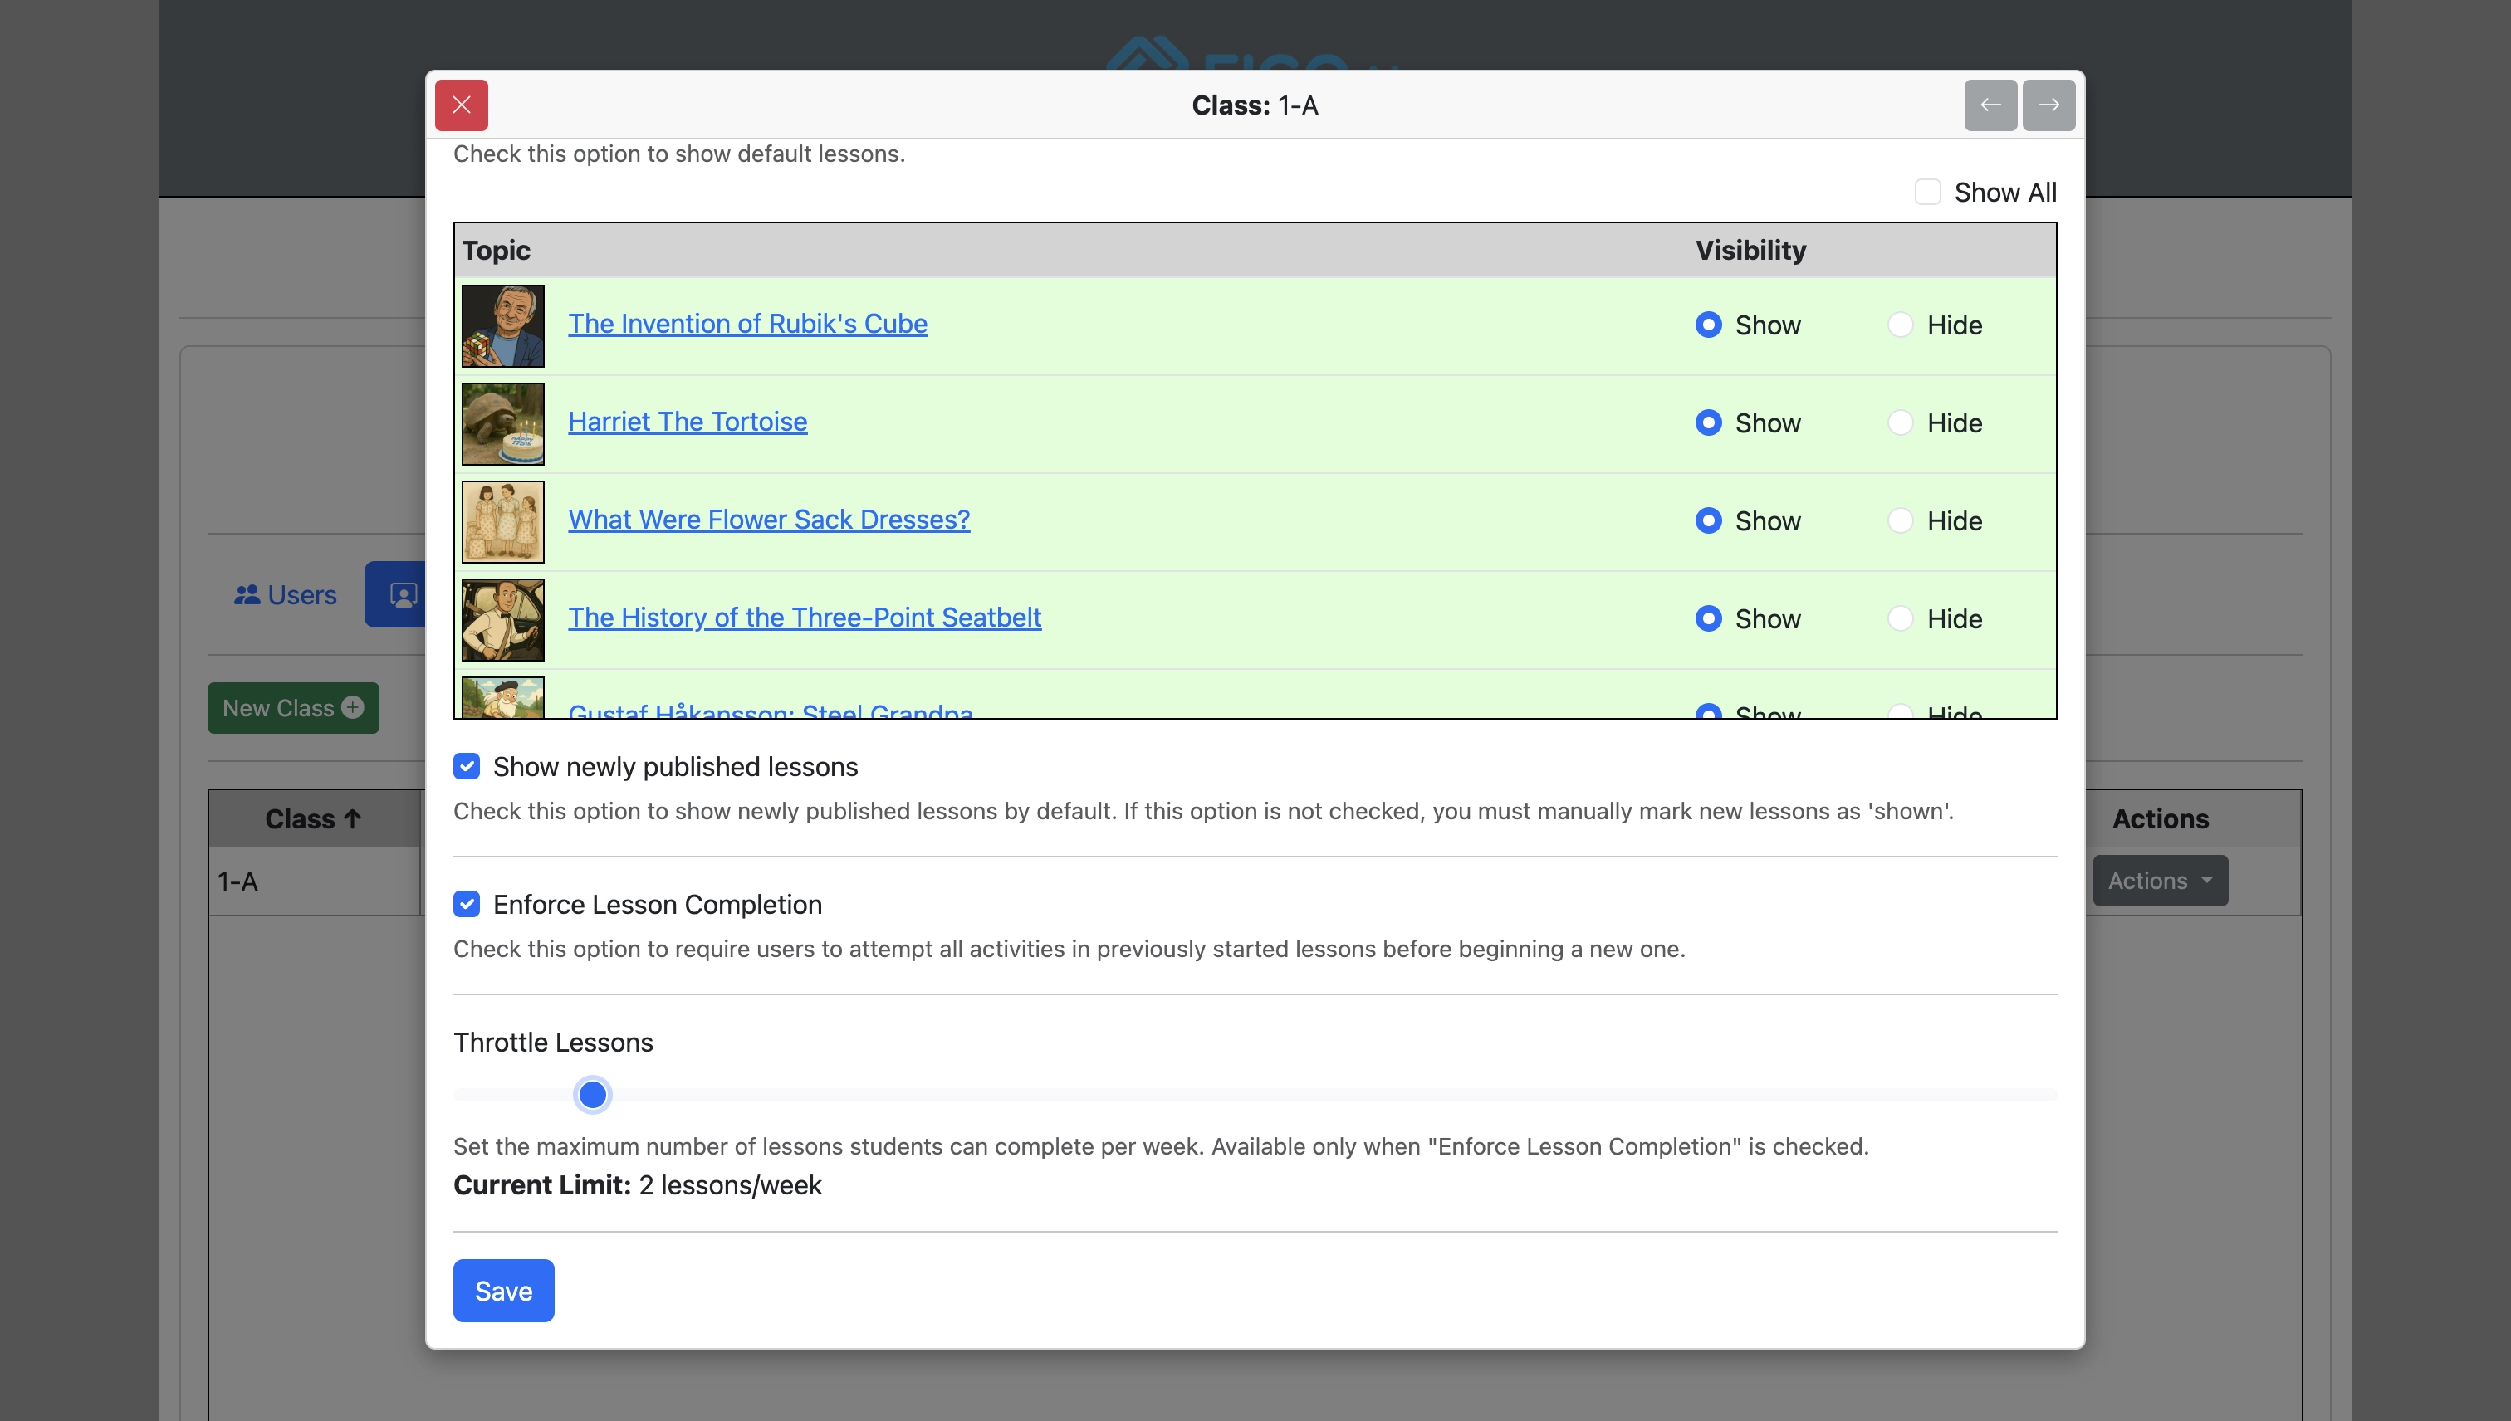
Task: Select Hide for Rubik's Cube lesson
Action: point(1900,324)
